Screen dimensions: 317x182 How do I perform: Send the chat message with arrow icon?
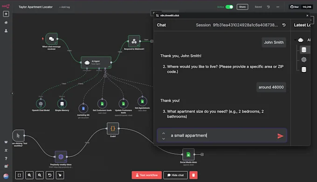(x=280, y=136)
